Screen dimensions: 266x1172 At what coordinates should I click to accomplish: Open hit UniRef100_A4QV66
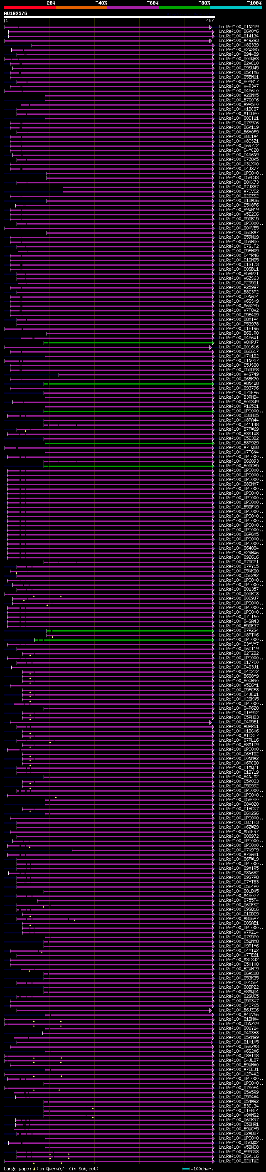[239, 1014]
